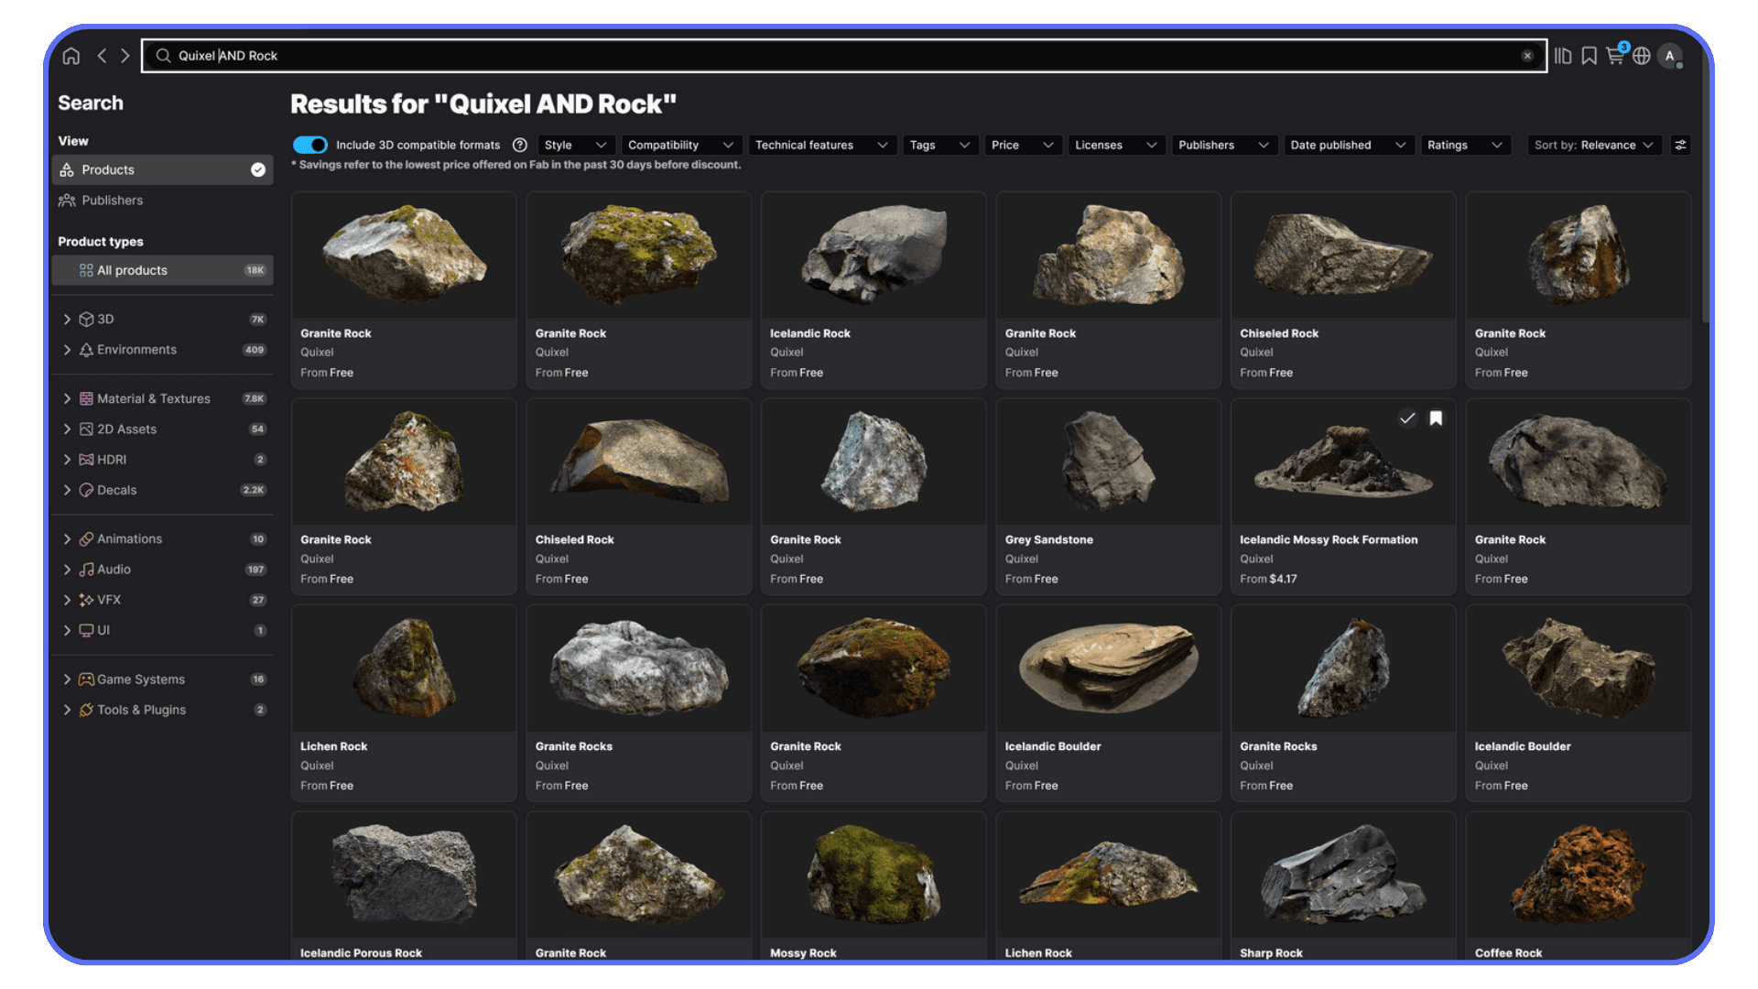The image size is (1758, 989).
Task: Open the Icelandic Porous Rock thumbnail
Action: coord(404,875)
